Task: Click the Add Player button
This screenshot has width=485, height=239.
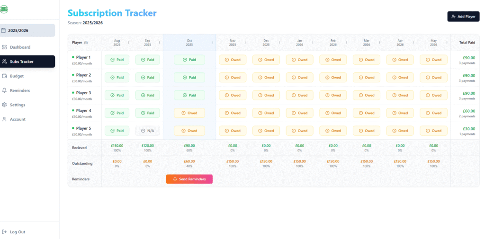Action: [463, 17]
